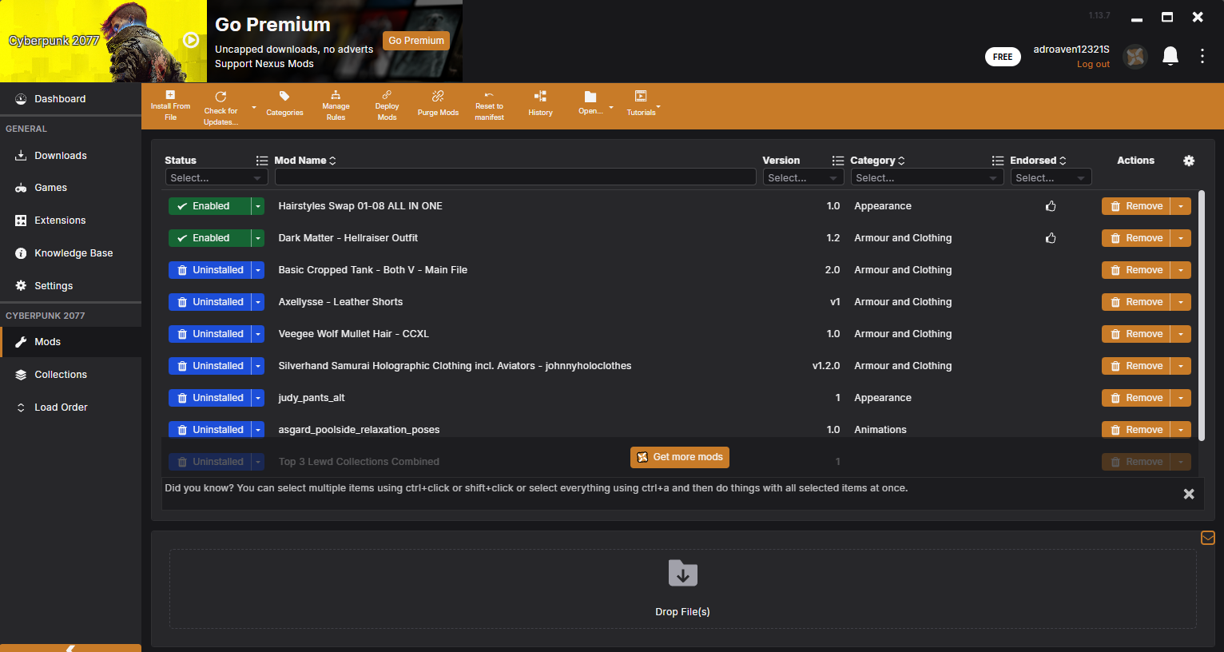Viewport: 1224px width, 652px height.
Task: Expand status options arrow for Axellysse - Leather Shorts
Action: pos(258,302)
